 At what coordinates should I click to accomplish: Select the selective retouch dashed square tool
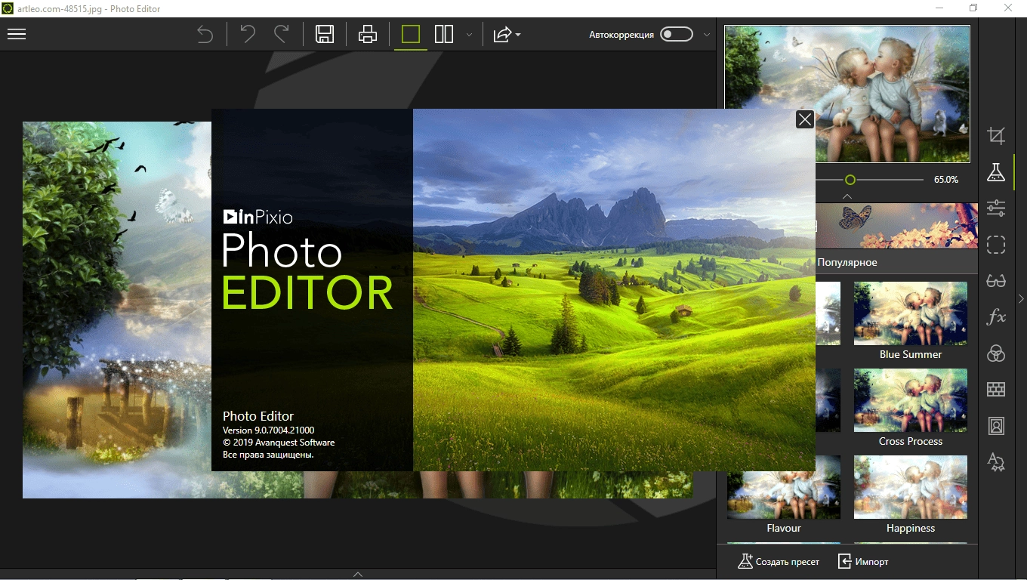click(x=996, y=245)
